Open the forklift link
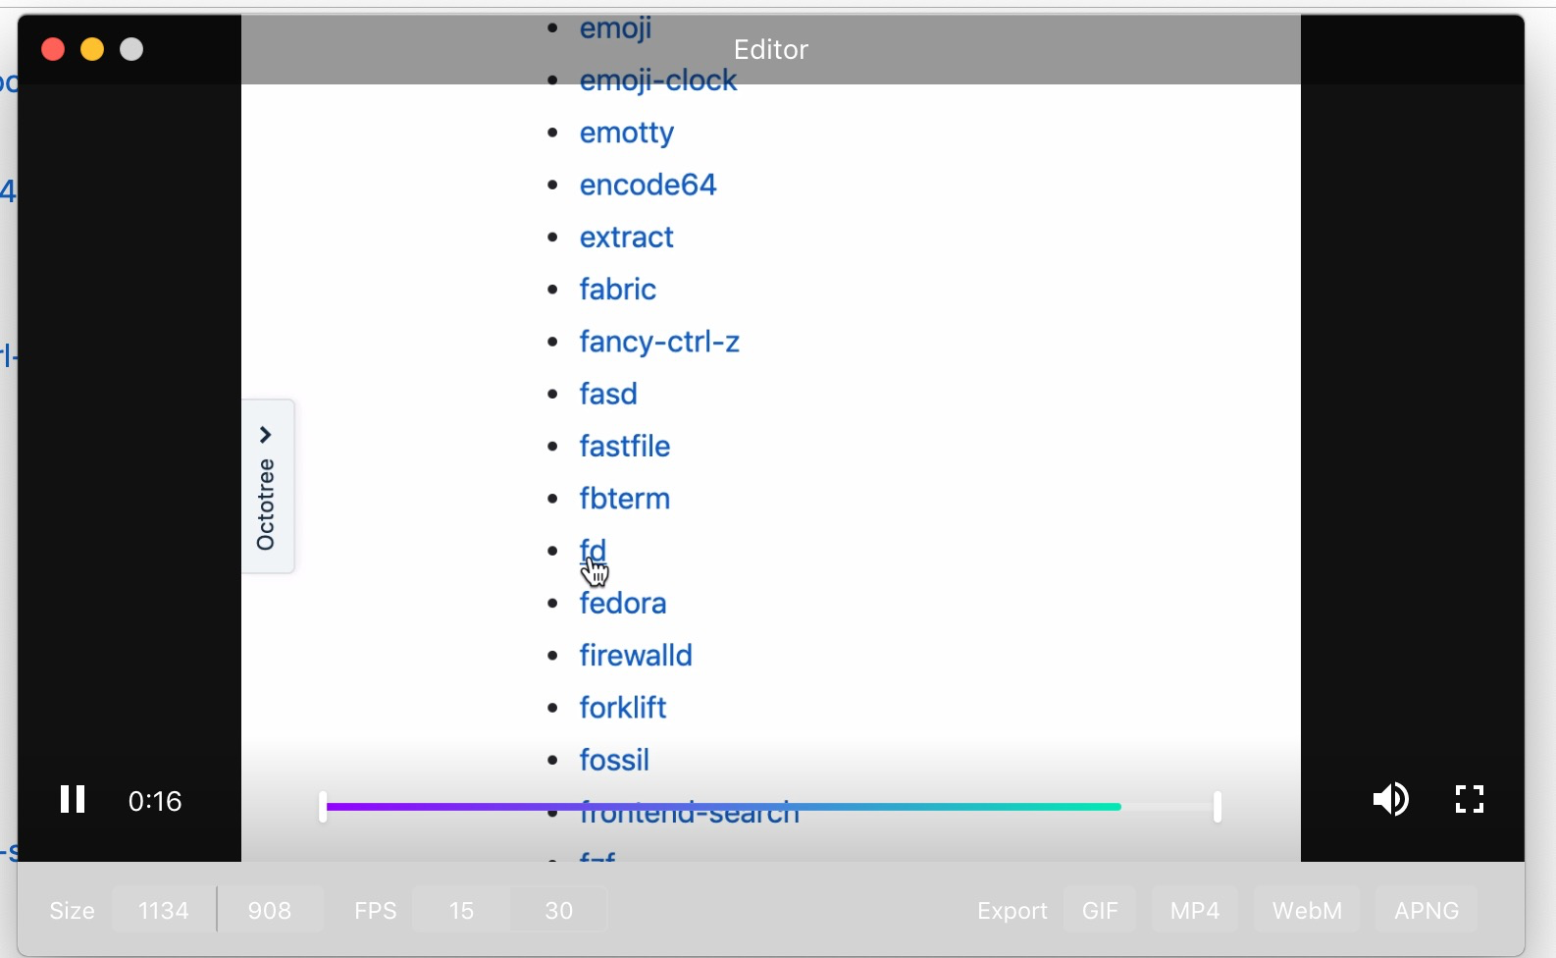 tap(623, 707)
